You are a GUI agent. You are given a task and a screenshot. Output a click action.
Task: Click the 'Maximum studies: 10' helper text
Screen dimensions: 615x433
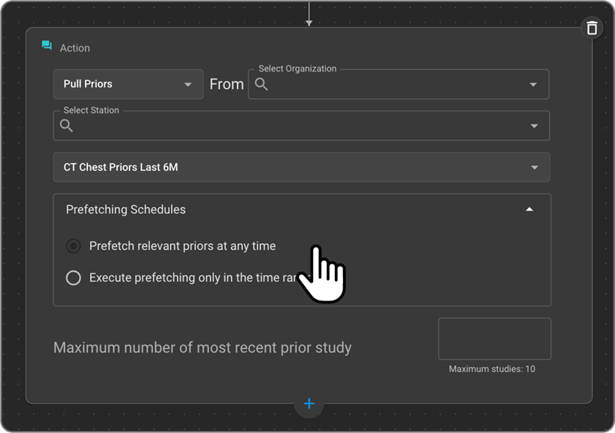(x=491, y=369)
